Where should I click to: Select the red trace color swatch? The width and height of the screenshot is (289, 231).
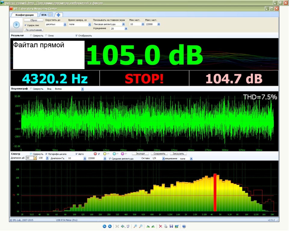click(x=95, y=154)
